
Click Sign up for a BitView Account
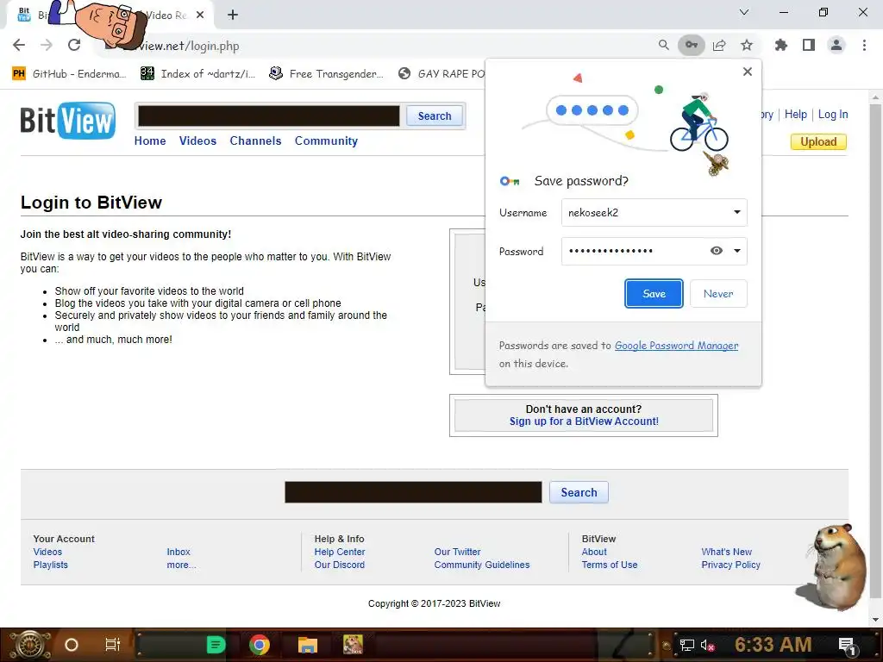(584, 421)
